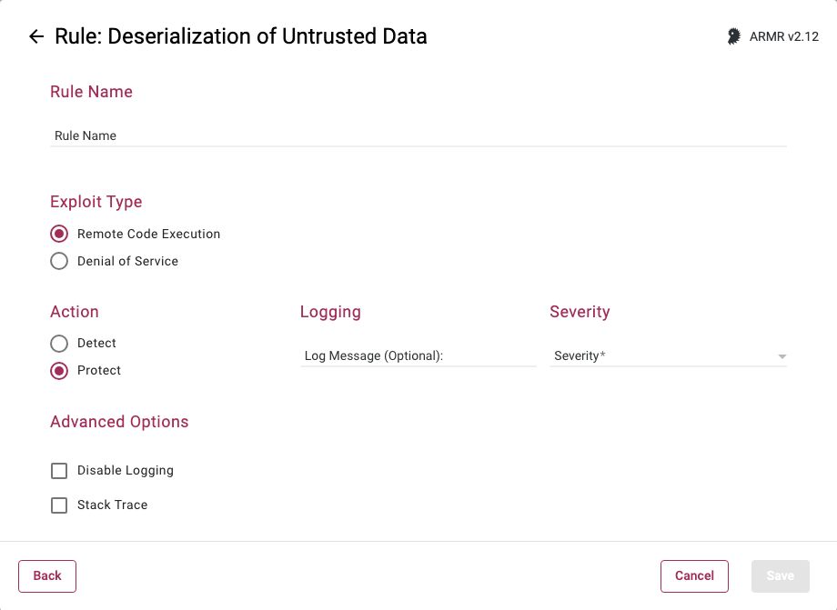Choose the Protect action option
This screenshot has height=610, width=837.
[x=59, y=370]
